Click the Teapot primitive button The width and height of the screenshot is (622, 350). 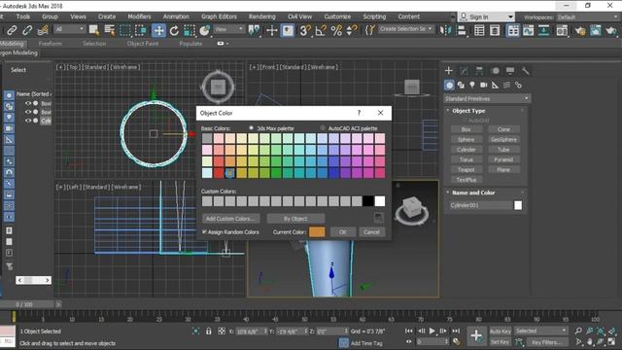(x=466, y=170)
